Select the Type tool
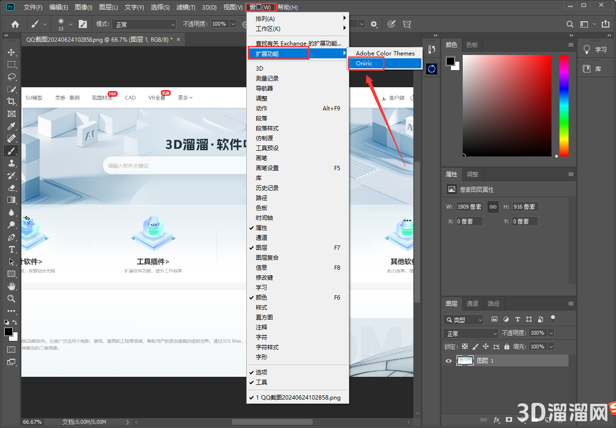 tap(11, 249)
